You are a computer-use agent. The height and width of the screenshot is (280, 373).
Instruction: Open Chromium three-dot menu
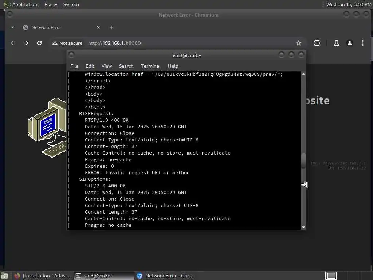click(x=362, y=43)
